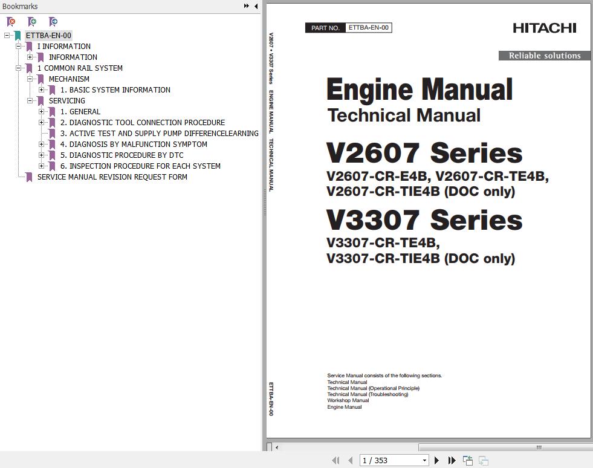Click the delete bookmark icon

coord(11,22)
